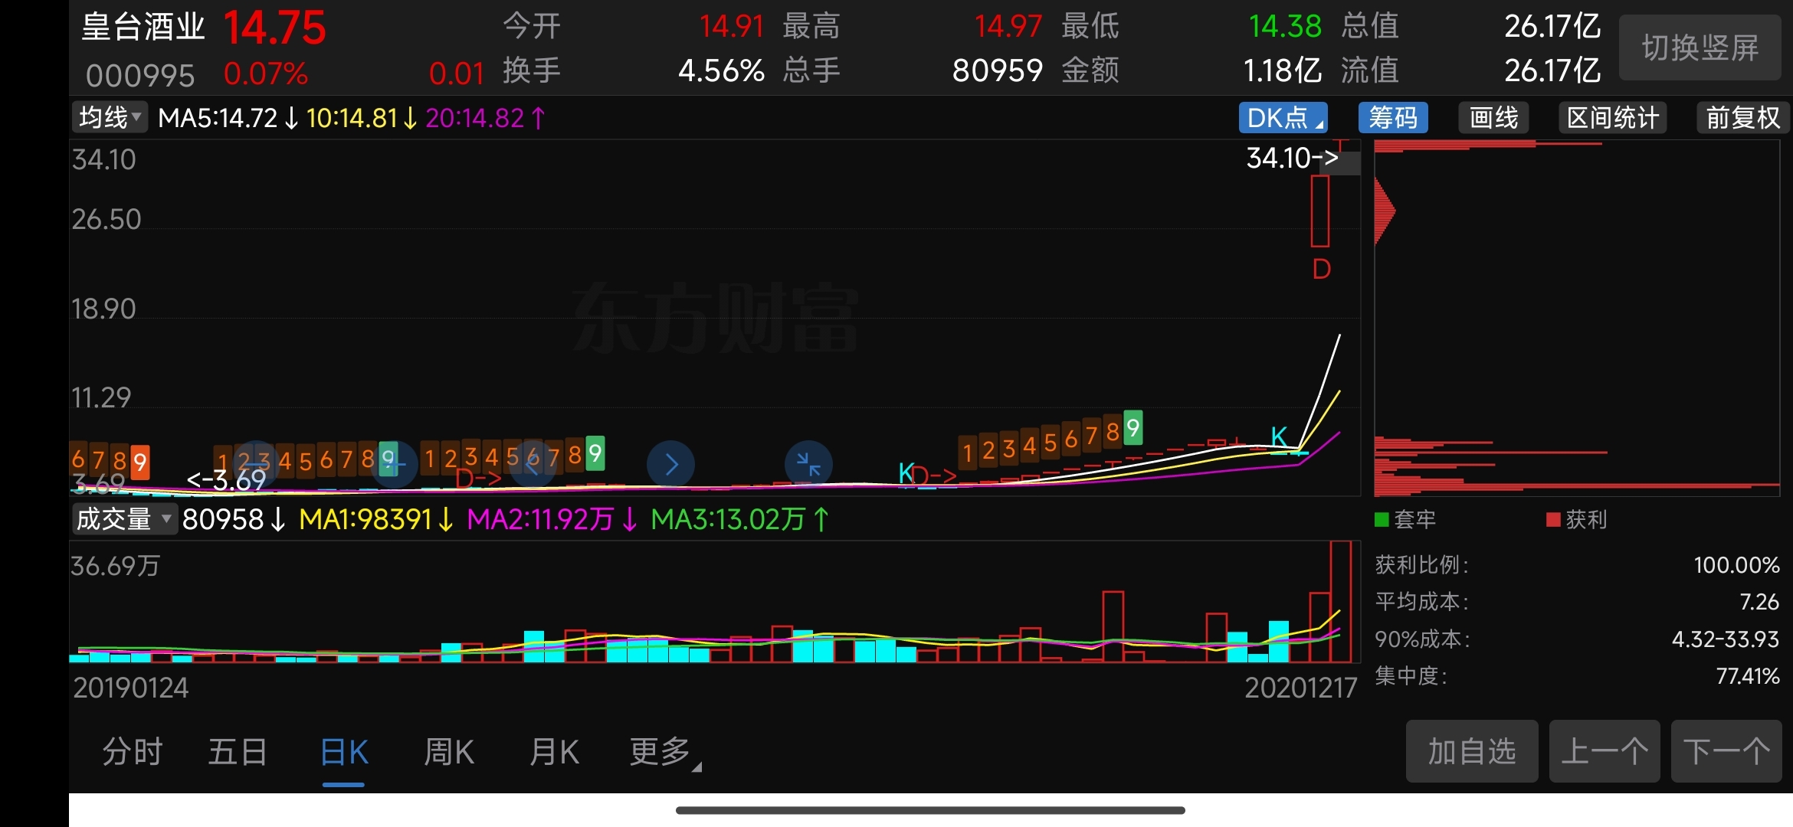1793x827 pixels.
Task: Tap the MA5:14.72 readout
Action: click(228, 118)
